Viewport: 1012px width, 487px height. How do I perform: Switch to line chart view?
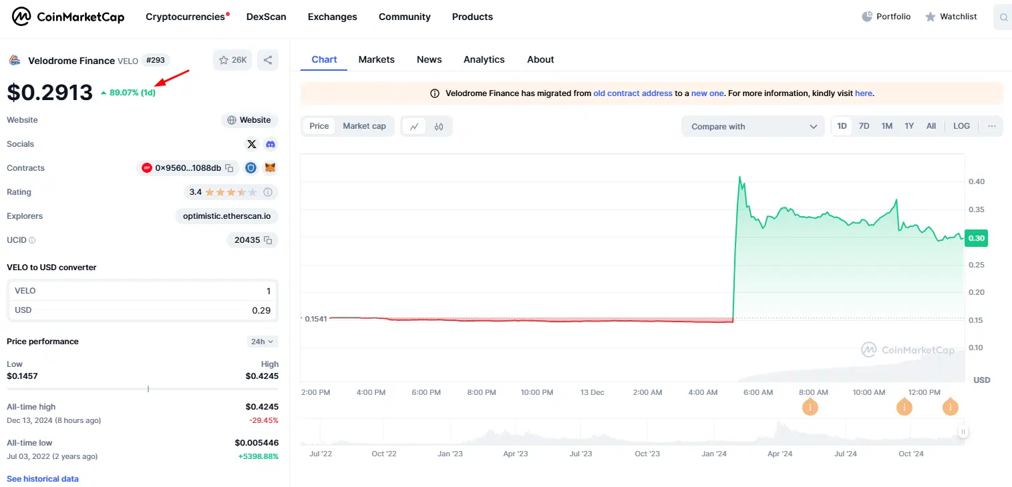414,126
